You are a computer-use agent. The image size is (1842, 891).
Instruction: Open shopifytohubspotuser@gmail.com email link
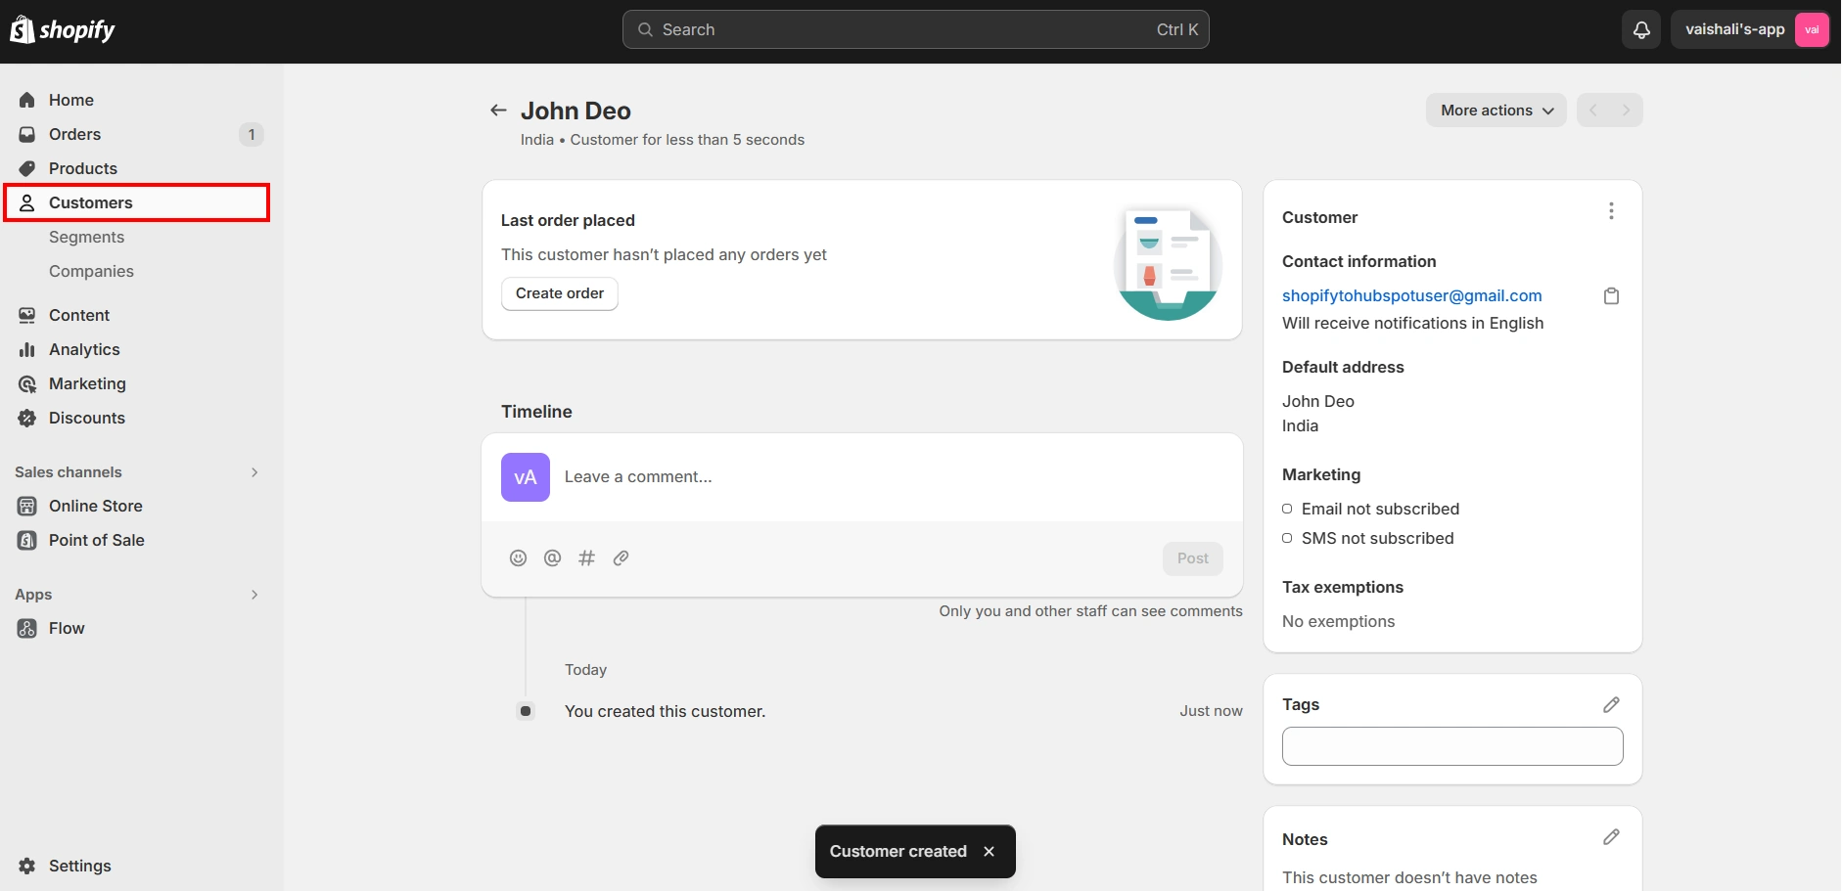point(1412,295)
